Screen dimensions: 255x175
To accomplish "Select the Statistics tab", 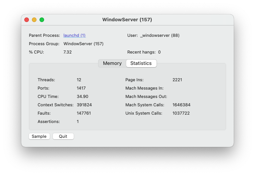I will tap(141, 63).
